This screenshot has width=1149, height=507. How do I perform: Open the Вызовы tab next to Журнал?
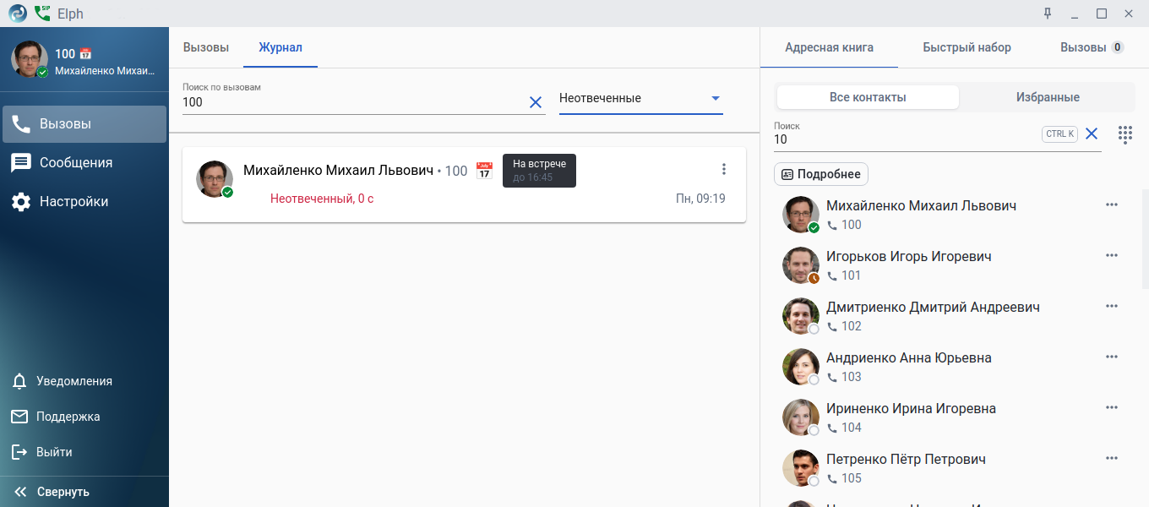(x=206, y=47)
